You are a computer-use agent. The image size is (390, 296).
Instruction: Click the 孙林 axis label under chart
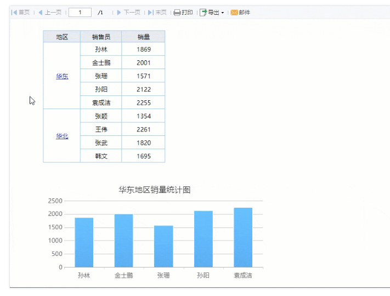[84, 275]
